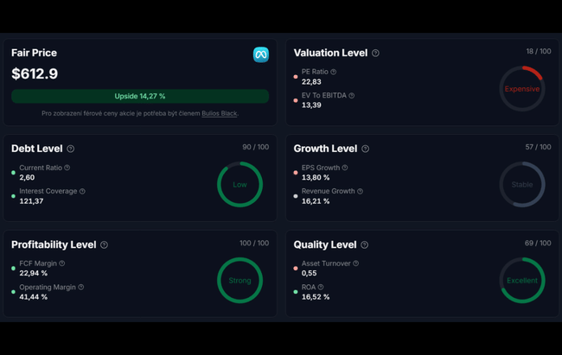Click the Expensive valuation gauge
The image size is (562, 355).
(521, 89)
